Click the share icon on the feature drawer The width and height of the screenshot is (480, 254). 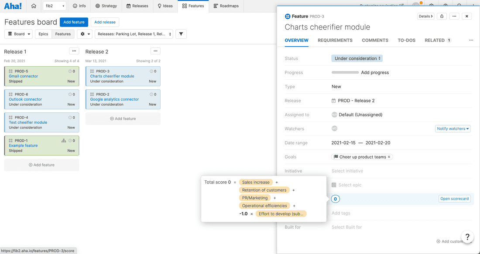click(x=441, y=16)
